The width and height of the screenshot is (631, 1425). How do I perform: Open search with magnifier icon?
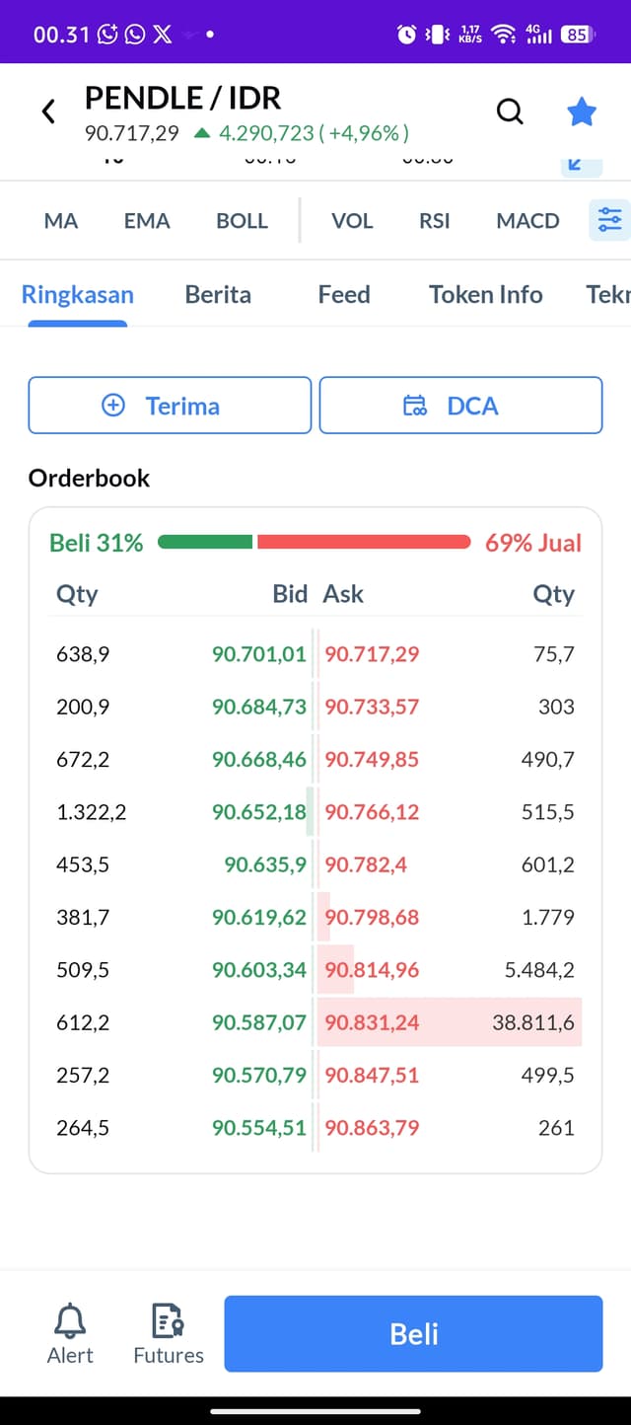[510, 112]
